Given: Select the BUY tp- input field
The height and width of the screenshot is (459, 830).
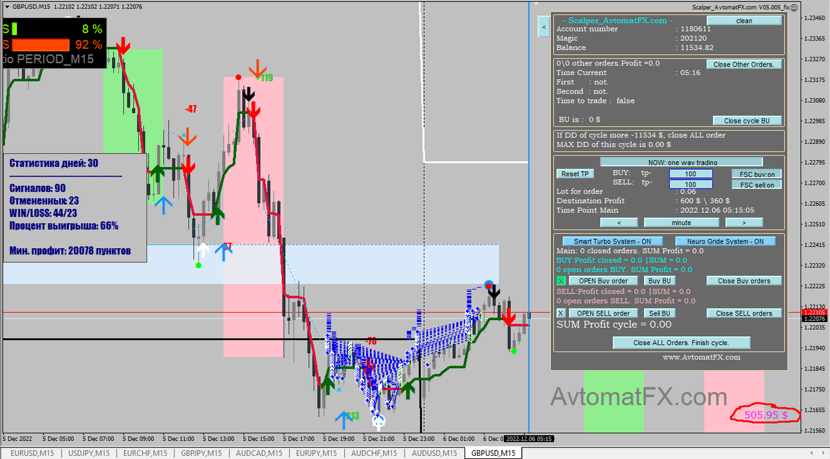Looking at the screenshot, I should [x=690, y=174].
